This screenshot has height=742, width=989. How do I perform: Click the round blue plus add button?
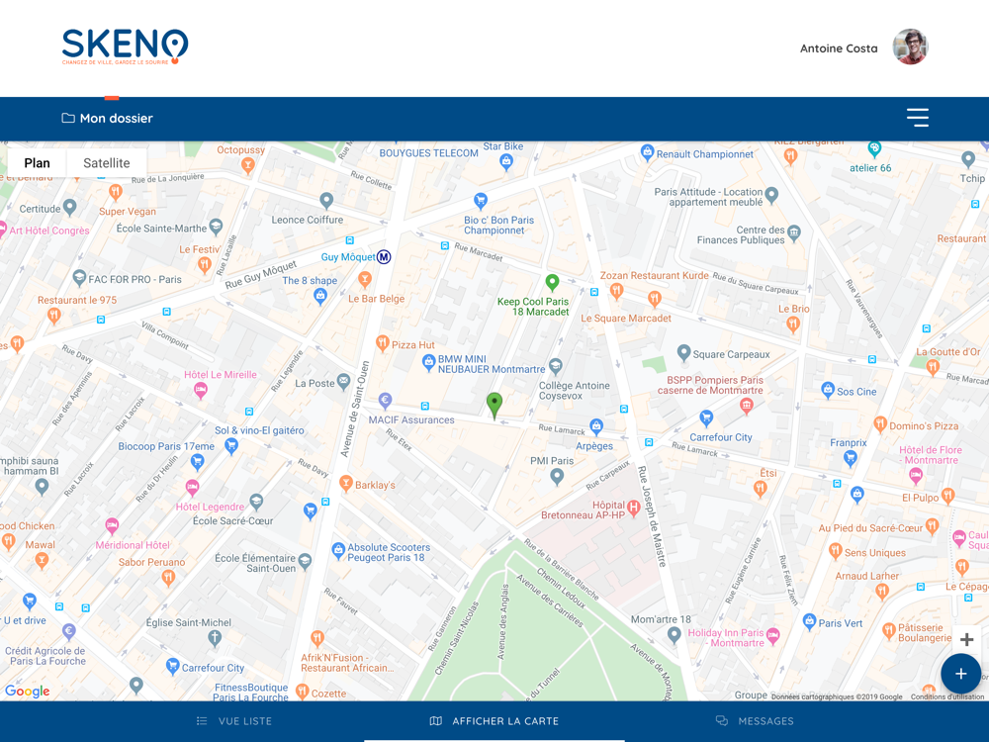point(960,674)
